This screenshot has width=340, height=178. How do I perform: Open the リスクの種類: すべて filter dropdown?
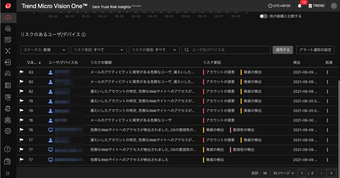click(154, 50)
